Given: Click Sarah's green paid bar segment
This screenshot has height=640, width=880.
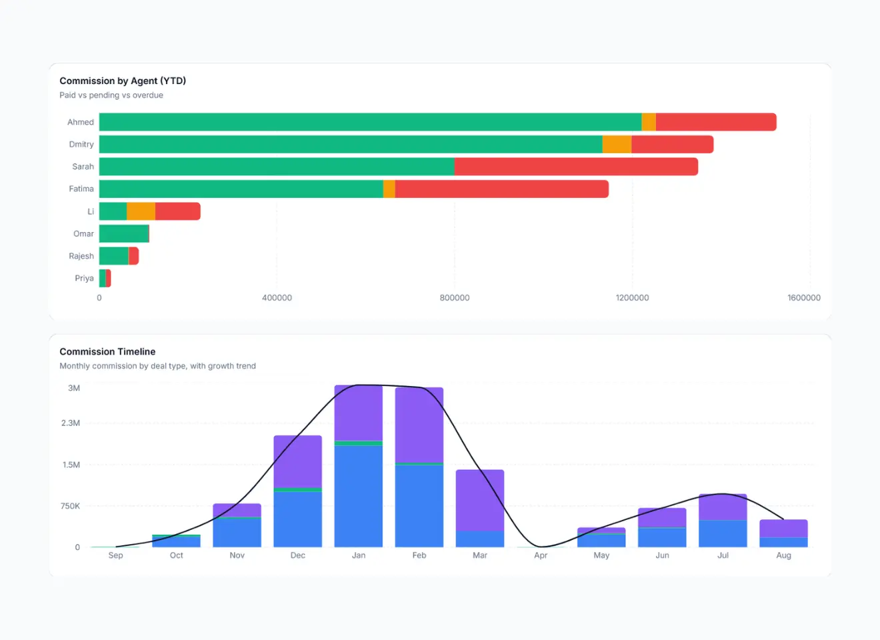Looking at the screenshot, I should pos(277,167).
